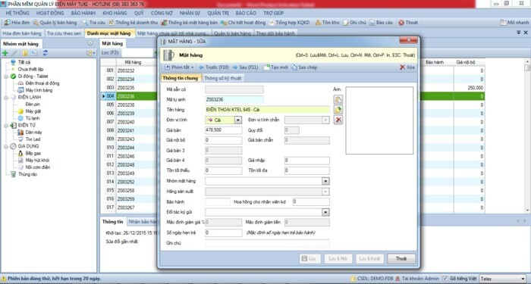This screenshot has height=284, width=531.
Task: Click the Giá bán input field
Action: (x=224, y=130)
